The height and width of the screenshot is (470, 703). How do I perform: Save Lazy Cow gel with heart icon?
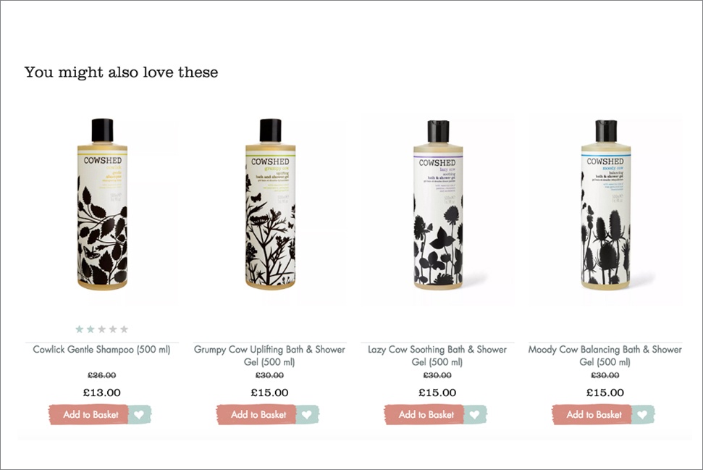(475, 414)
